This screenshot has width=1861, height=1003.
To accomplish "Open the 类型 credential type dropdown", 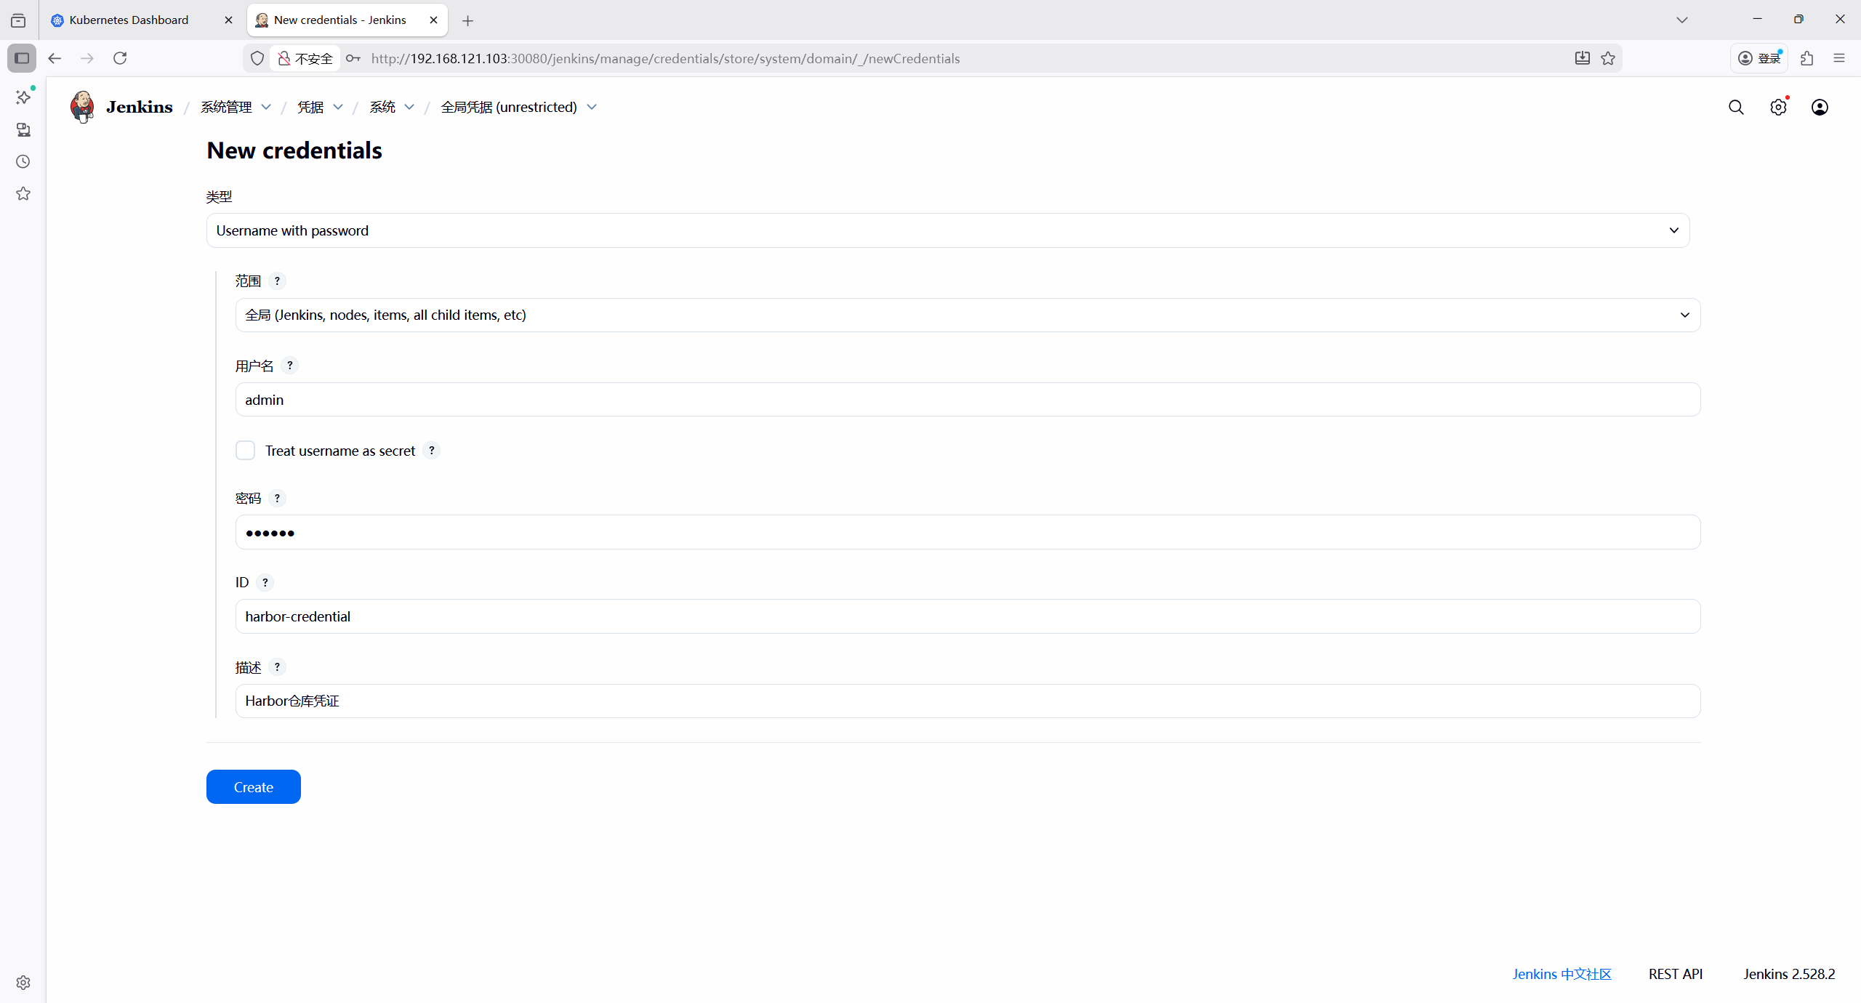I will (x=947, y=230).
